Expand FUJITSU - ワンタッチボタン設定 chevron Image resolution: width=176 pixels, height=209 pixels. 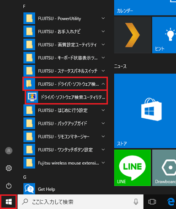[x=103, y=150]
